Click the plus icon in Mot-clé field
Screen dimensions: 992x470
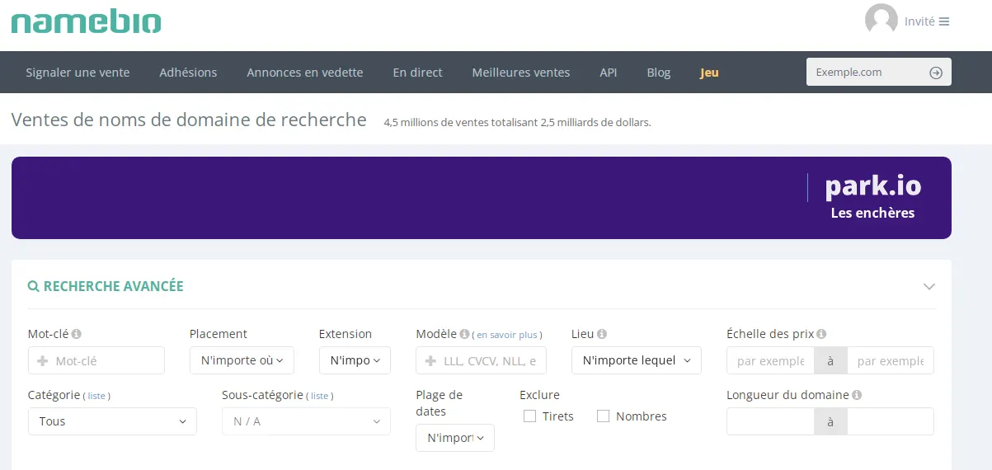click(43, 361)
